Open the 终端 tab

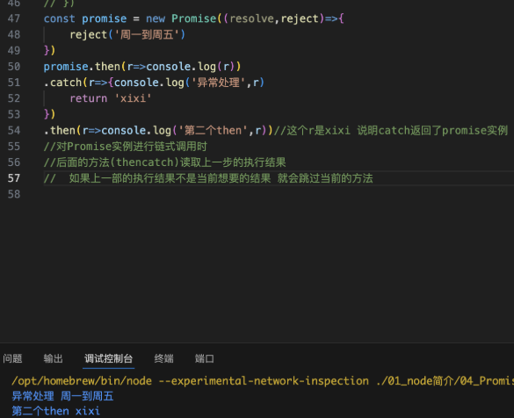[x=163, y=358]
